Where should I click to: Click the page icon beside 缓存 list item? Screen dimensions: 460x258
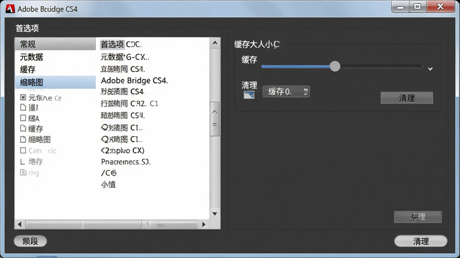(23, 128)
